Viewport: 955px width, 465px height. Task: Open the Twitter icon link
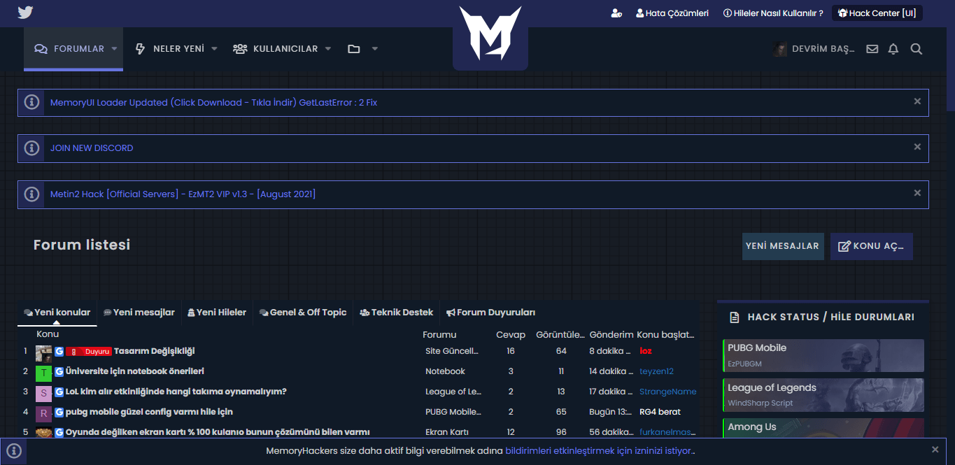coord(25,13)
